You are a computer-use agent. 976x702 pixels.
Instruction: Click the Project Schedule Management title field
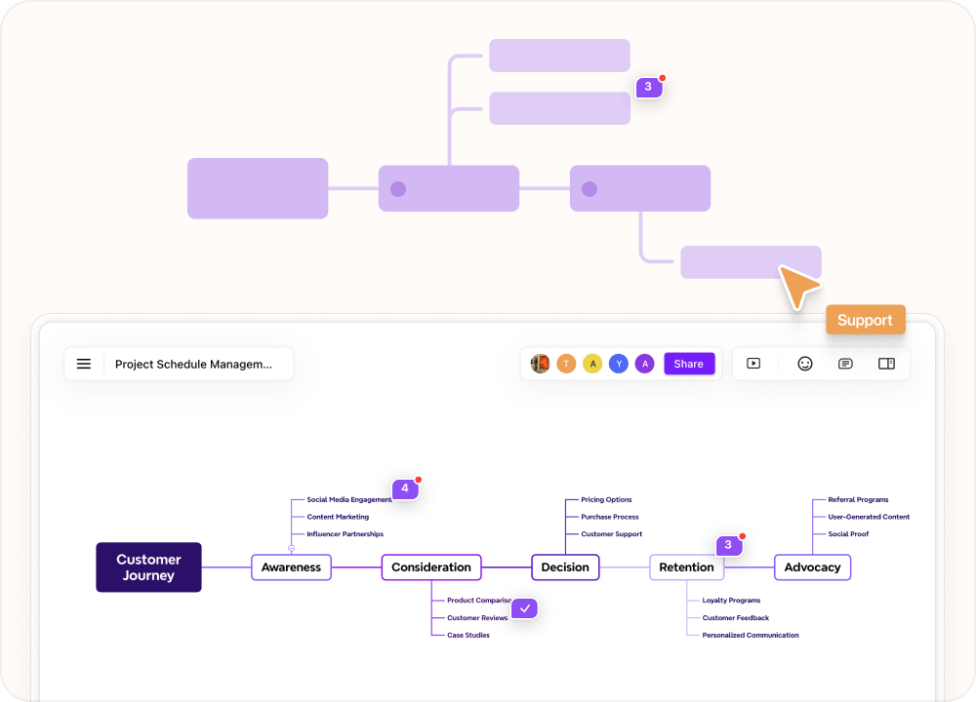click(193, 364)
